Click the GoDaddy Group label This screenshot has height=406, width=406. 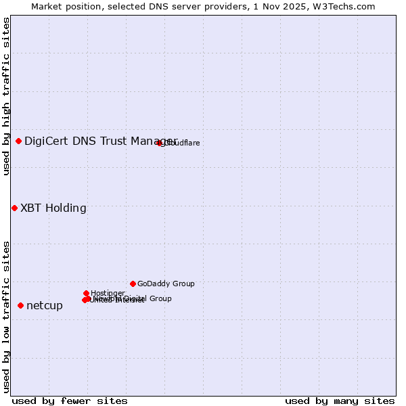tap(166, 284)
